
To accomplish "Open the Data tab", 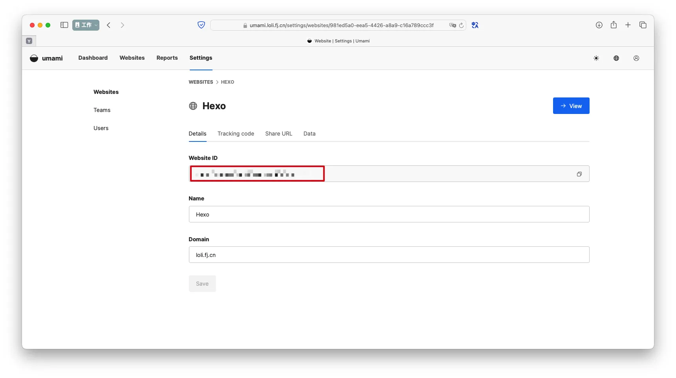I will [x=310, y=134].
